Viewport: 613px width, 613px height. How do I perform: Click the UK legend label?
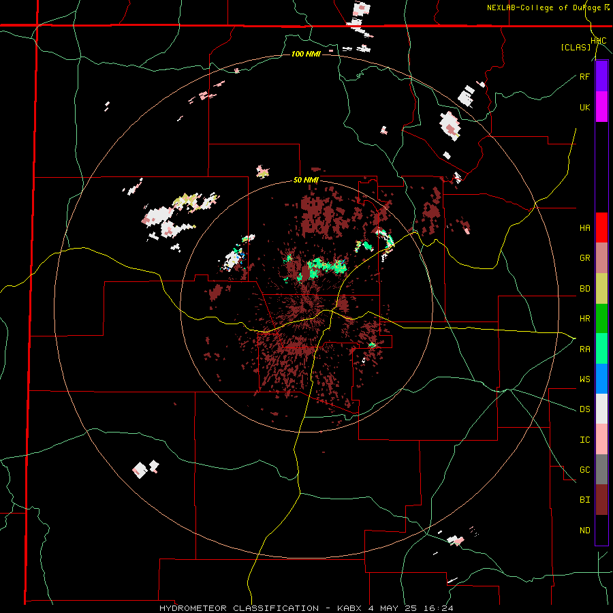[x=584, y=107]
